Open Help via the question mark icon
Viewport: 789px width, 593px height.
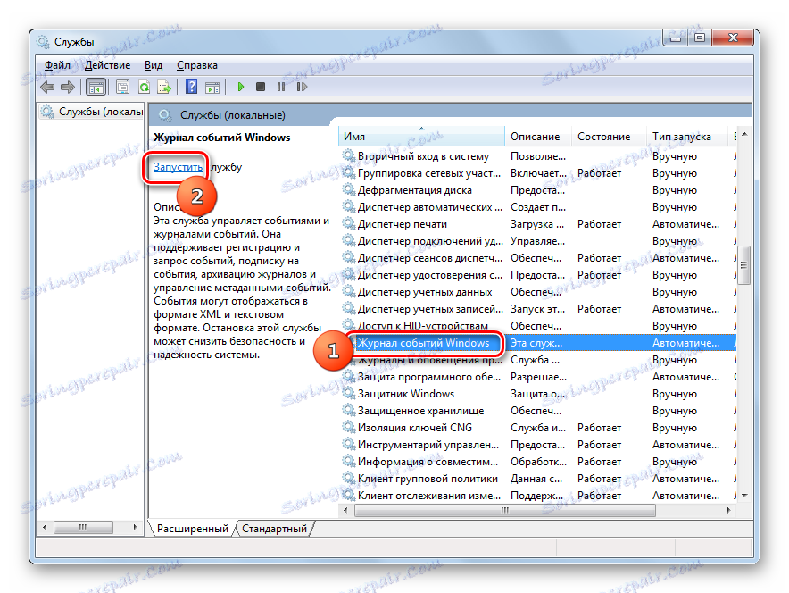[x=191, y=88]
